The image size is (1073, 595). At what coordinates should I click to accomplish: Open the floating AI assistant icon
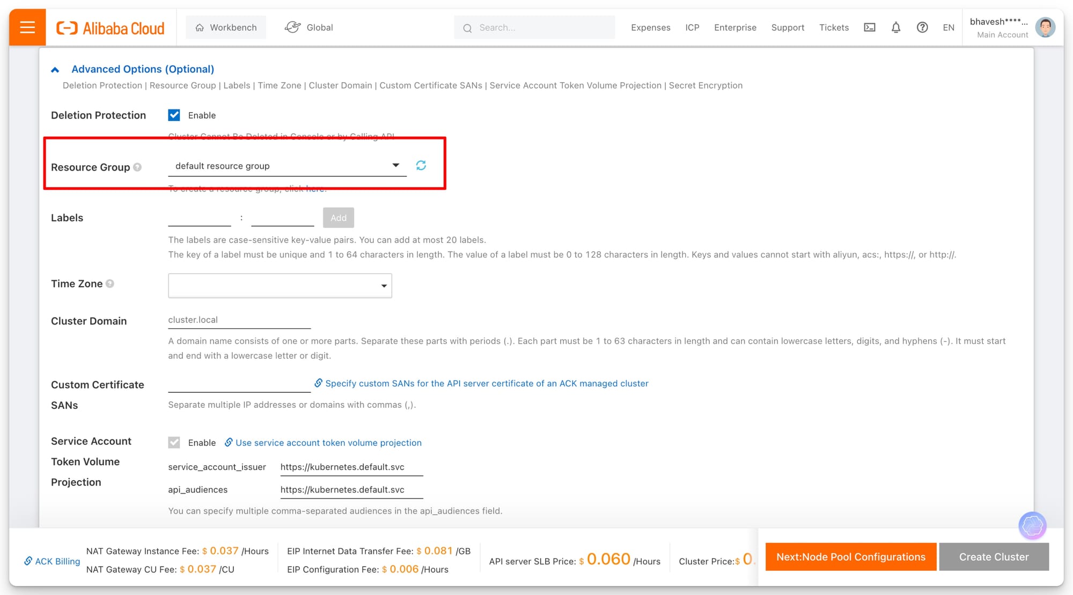[x=1032, y=526]
